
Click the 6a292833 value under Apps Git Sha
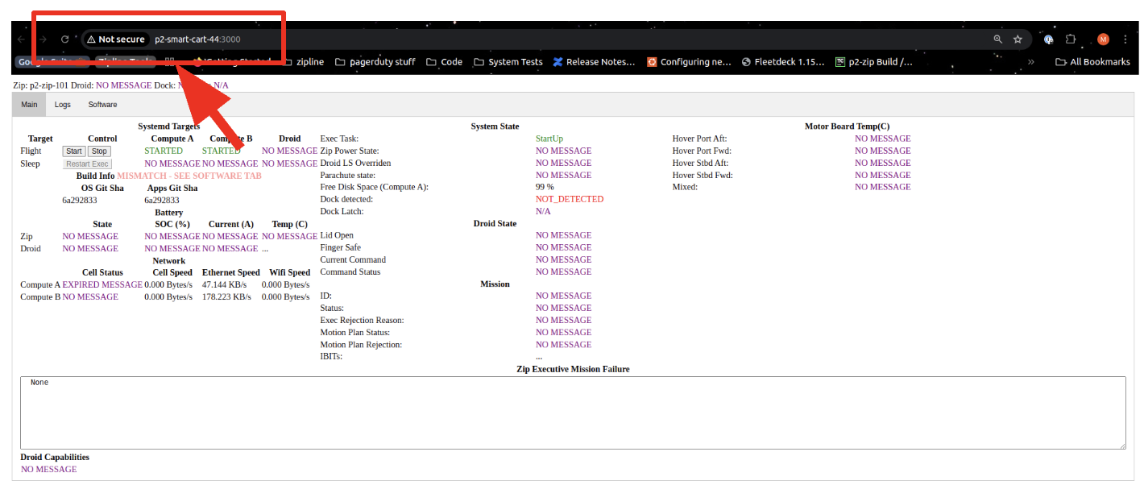point(162,200)
